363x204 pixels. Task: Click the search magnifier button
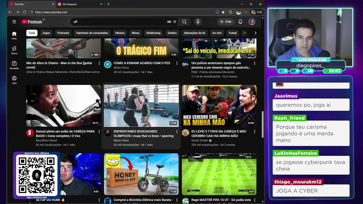point(184,22)
